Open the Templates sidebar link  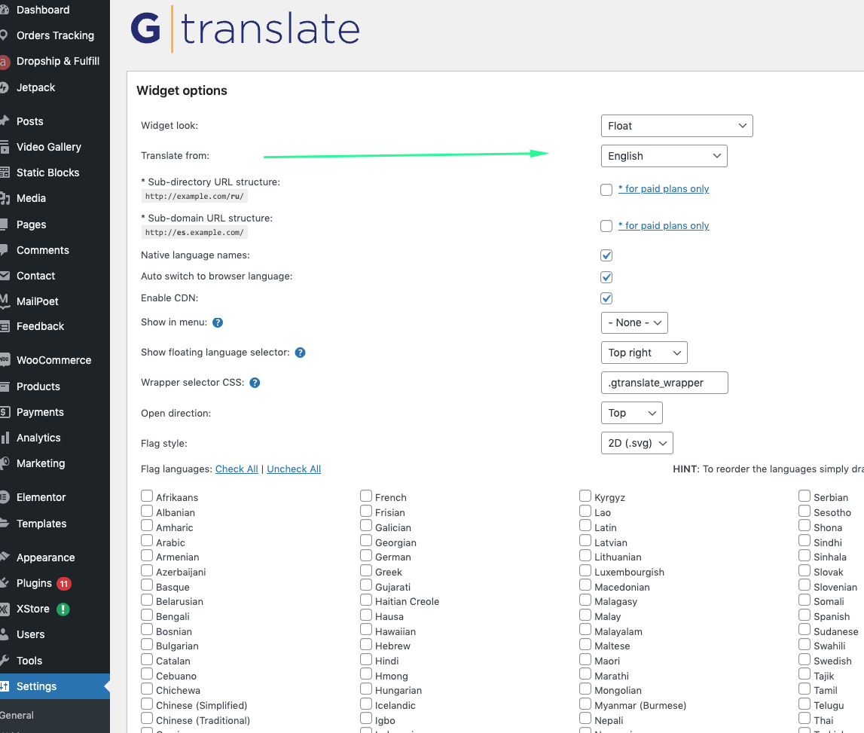41,524
